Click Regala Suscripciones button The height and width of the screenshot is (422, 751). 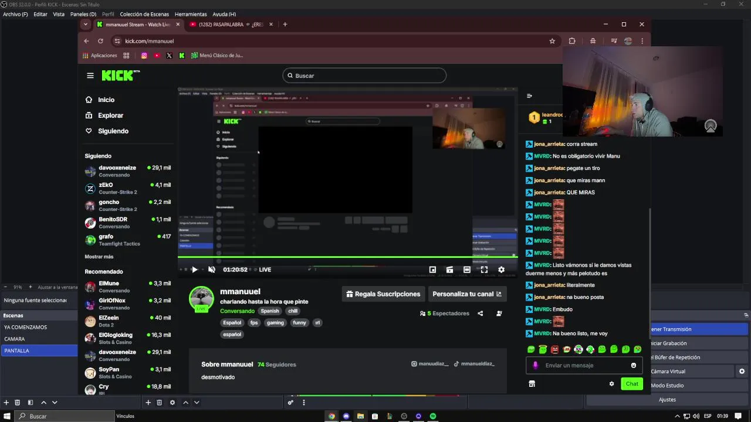[383, 294]
